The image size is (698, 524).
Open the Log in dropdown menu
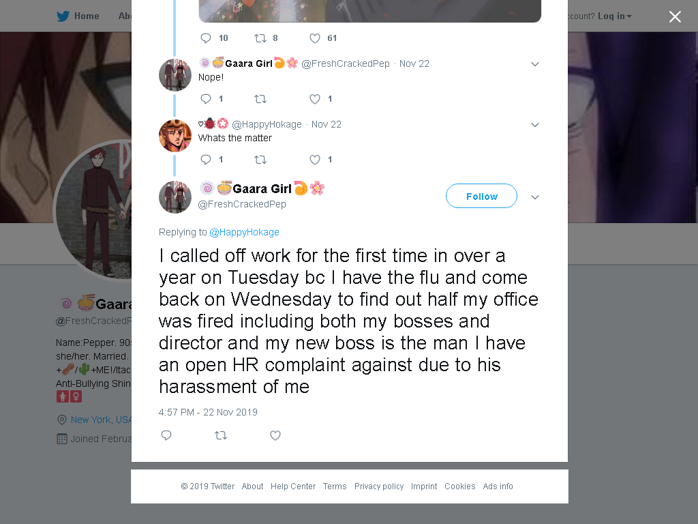point(614,16)
